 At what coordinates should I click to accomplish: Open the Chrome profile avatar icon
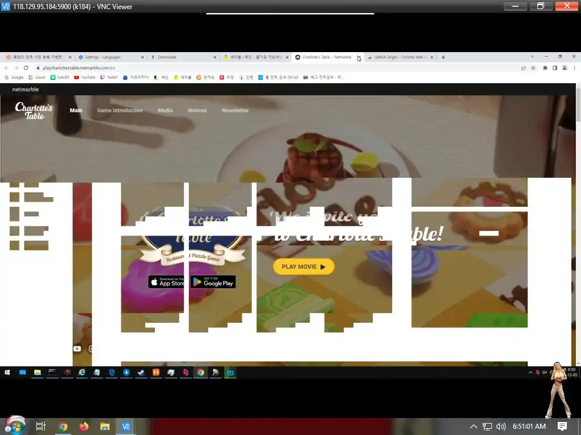point(565,68)
